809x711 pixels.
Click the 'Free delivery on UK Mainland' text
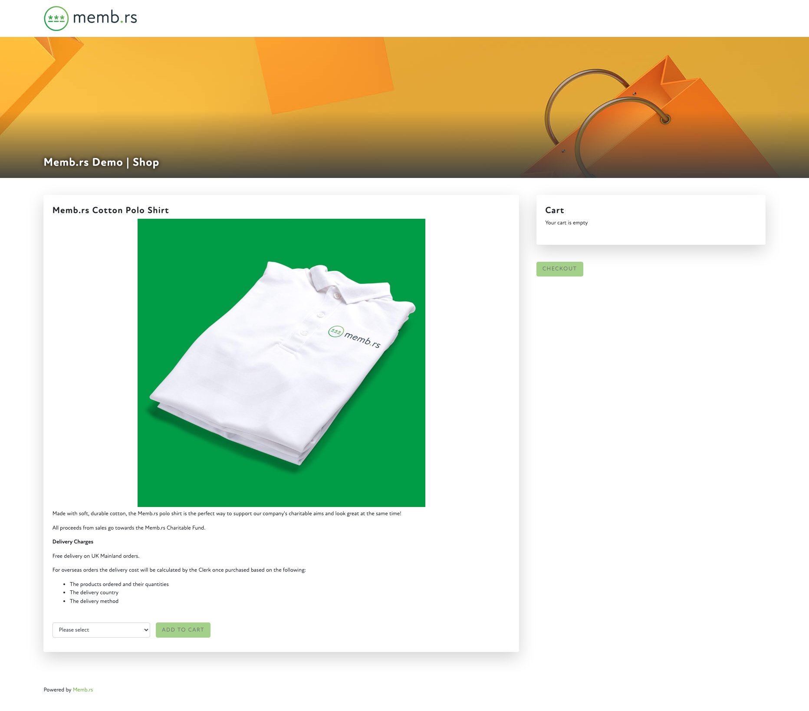(x=96, y=556)
